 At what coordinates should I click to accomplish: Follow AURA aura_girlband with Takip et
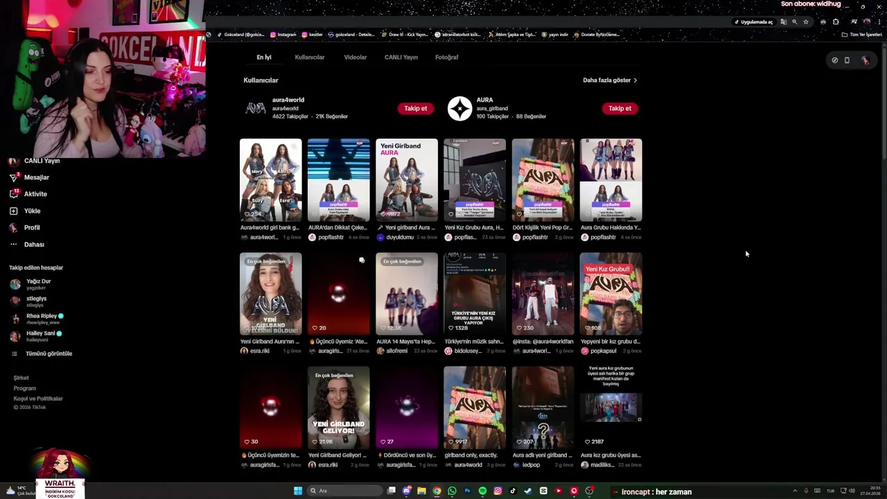pyautogui.click(x=620, y=108)
